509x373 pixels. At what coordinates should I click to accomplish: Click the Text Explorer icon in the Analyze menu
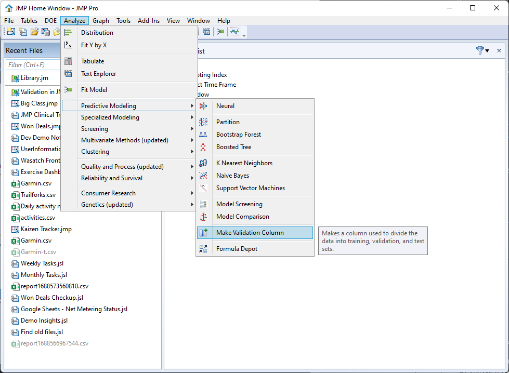pos(68,74)
